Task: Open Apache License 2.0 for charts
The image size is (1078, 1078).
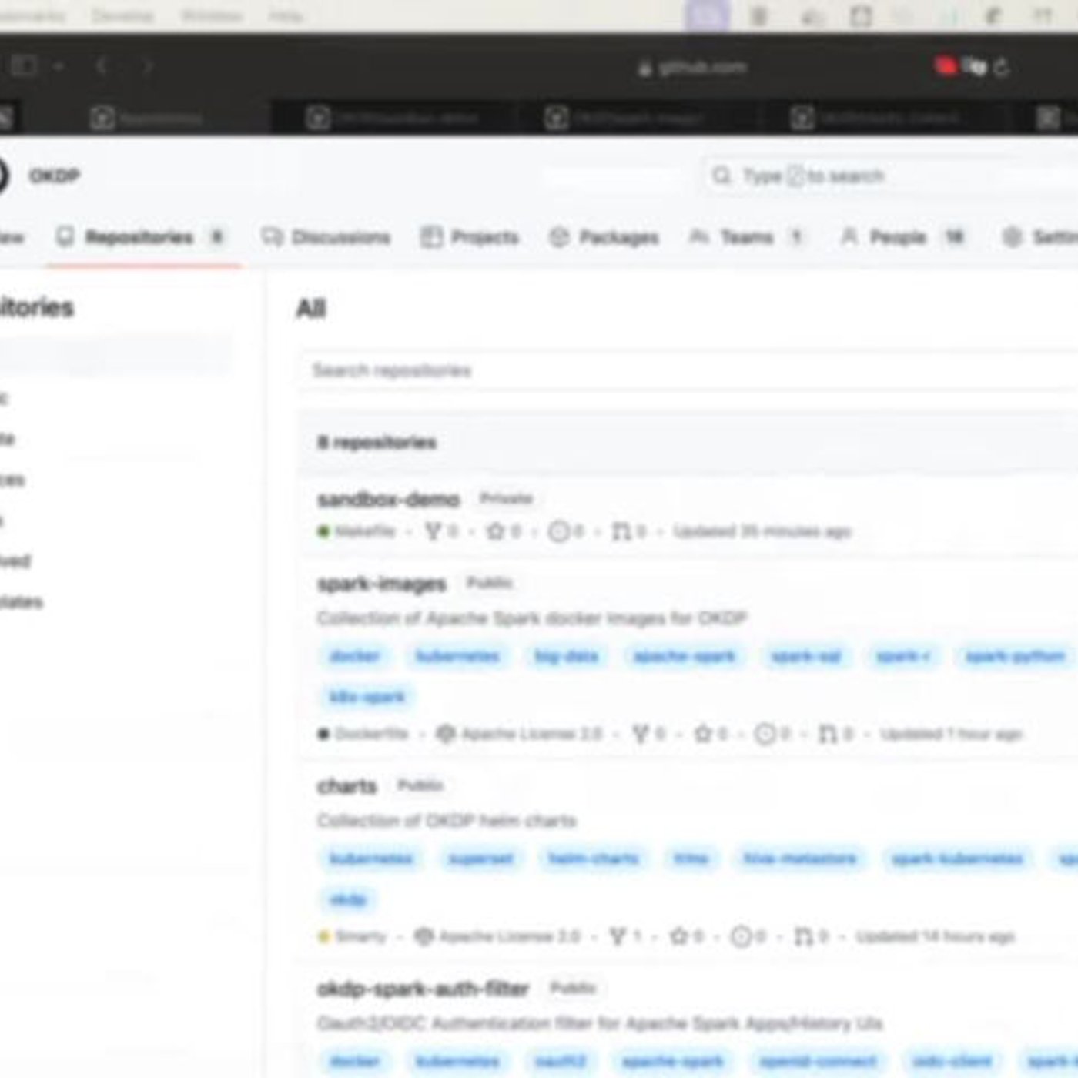Action: point(497,936)
